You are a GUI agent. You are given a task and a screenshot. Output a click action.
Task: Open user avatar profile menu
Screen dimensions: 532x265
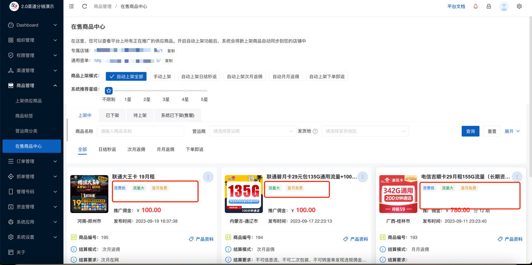(504, 6)
